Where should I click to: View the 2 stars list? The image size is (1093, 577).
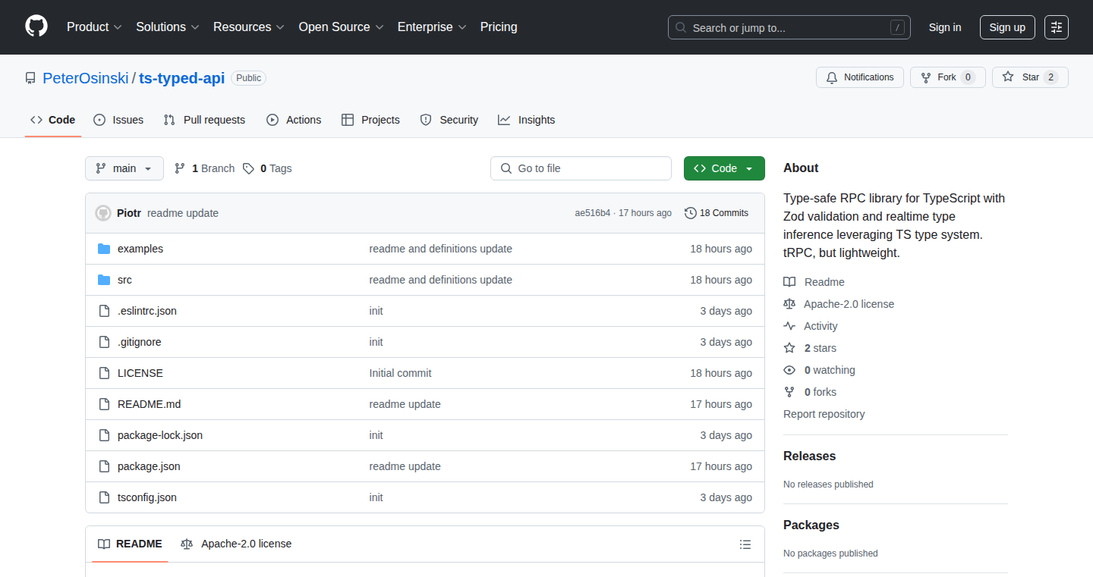pyautogui.click(x=810, y=348)
